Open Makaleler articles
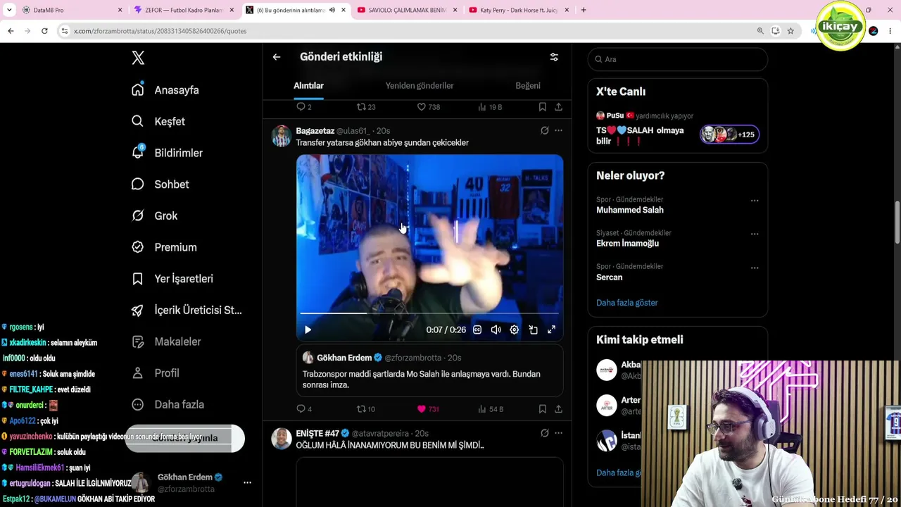Screen dimensions: 901x507 [x=166, y=342]
